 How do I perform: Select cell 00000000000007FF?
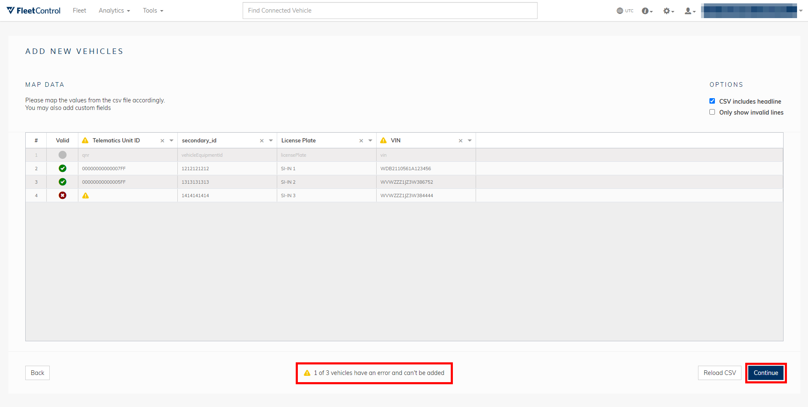point(128,169)
